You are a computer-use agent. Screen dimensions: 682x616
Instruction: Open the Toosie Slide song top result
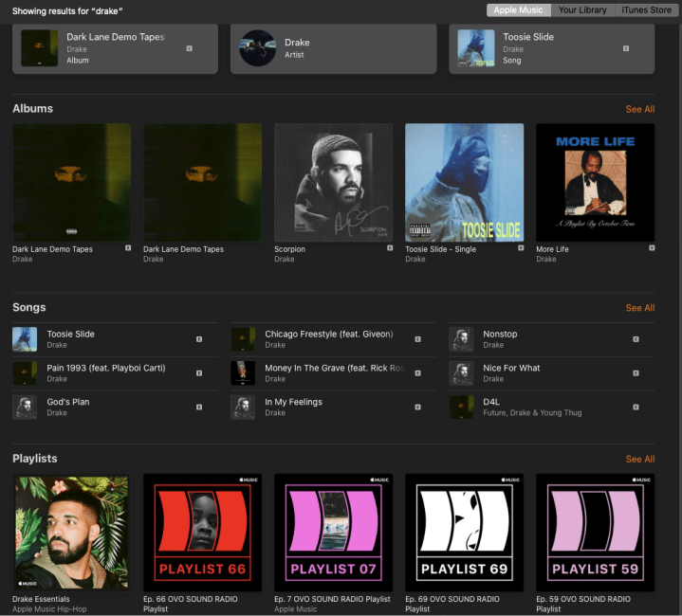[551, 48]
